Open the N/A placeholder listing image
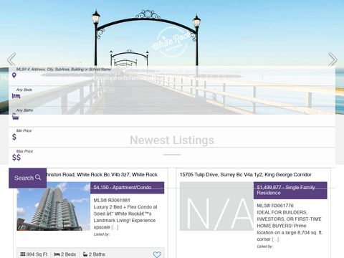This screenshot has width=344, height=258. coord(216,206)
